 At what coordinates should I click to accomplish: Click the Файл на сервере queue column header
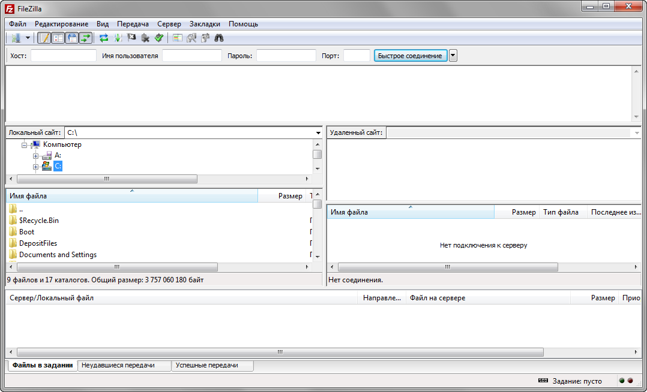tap(489, 298)
